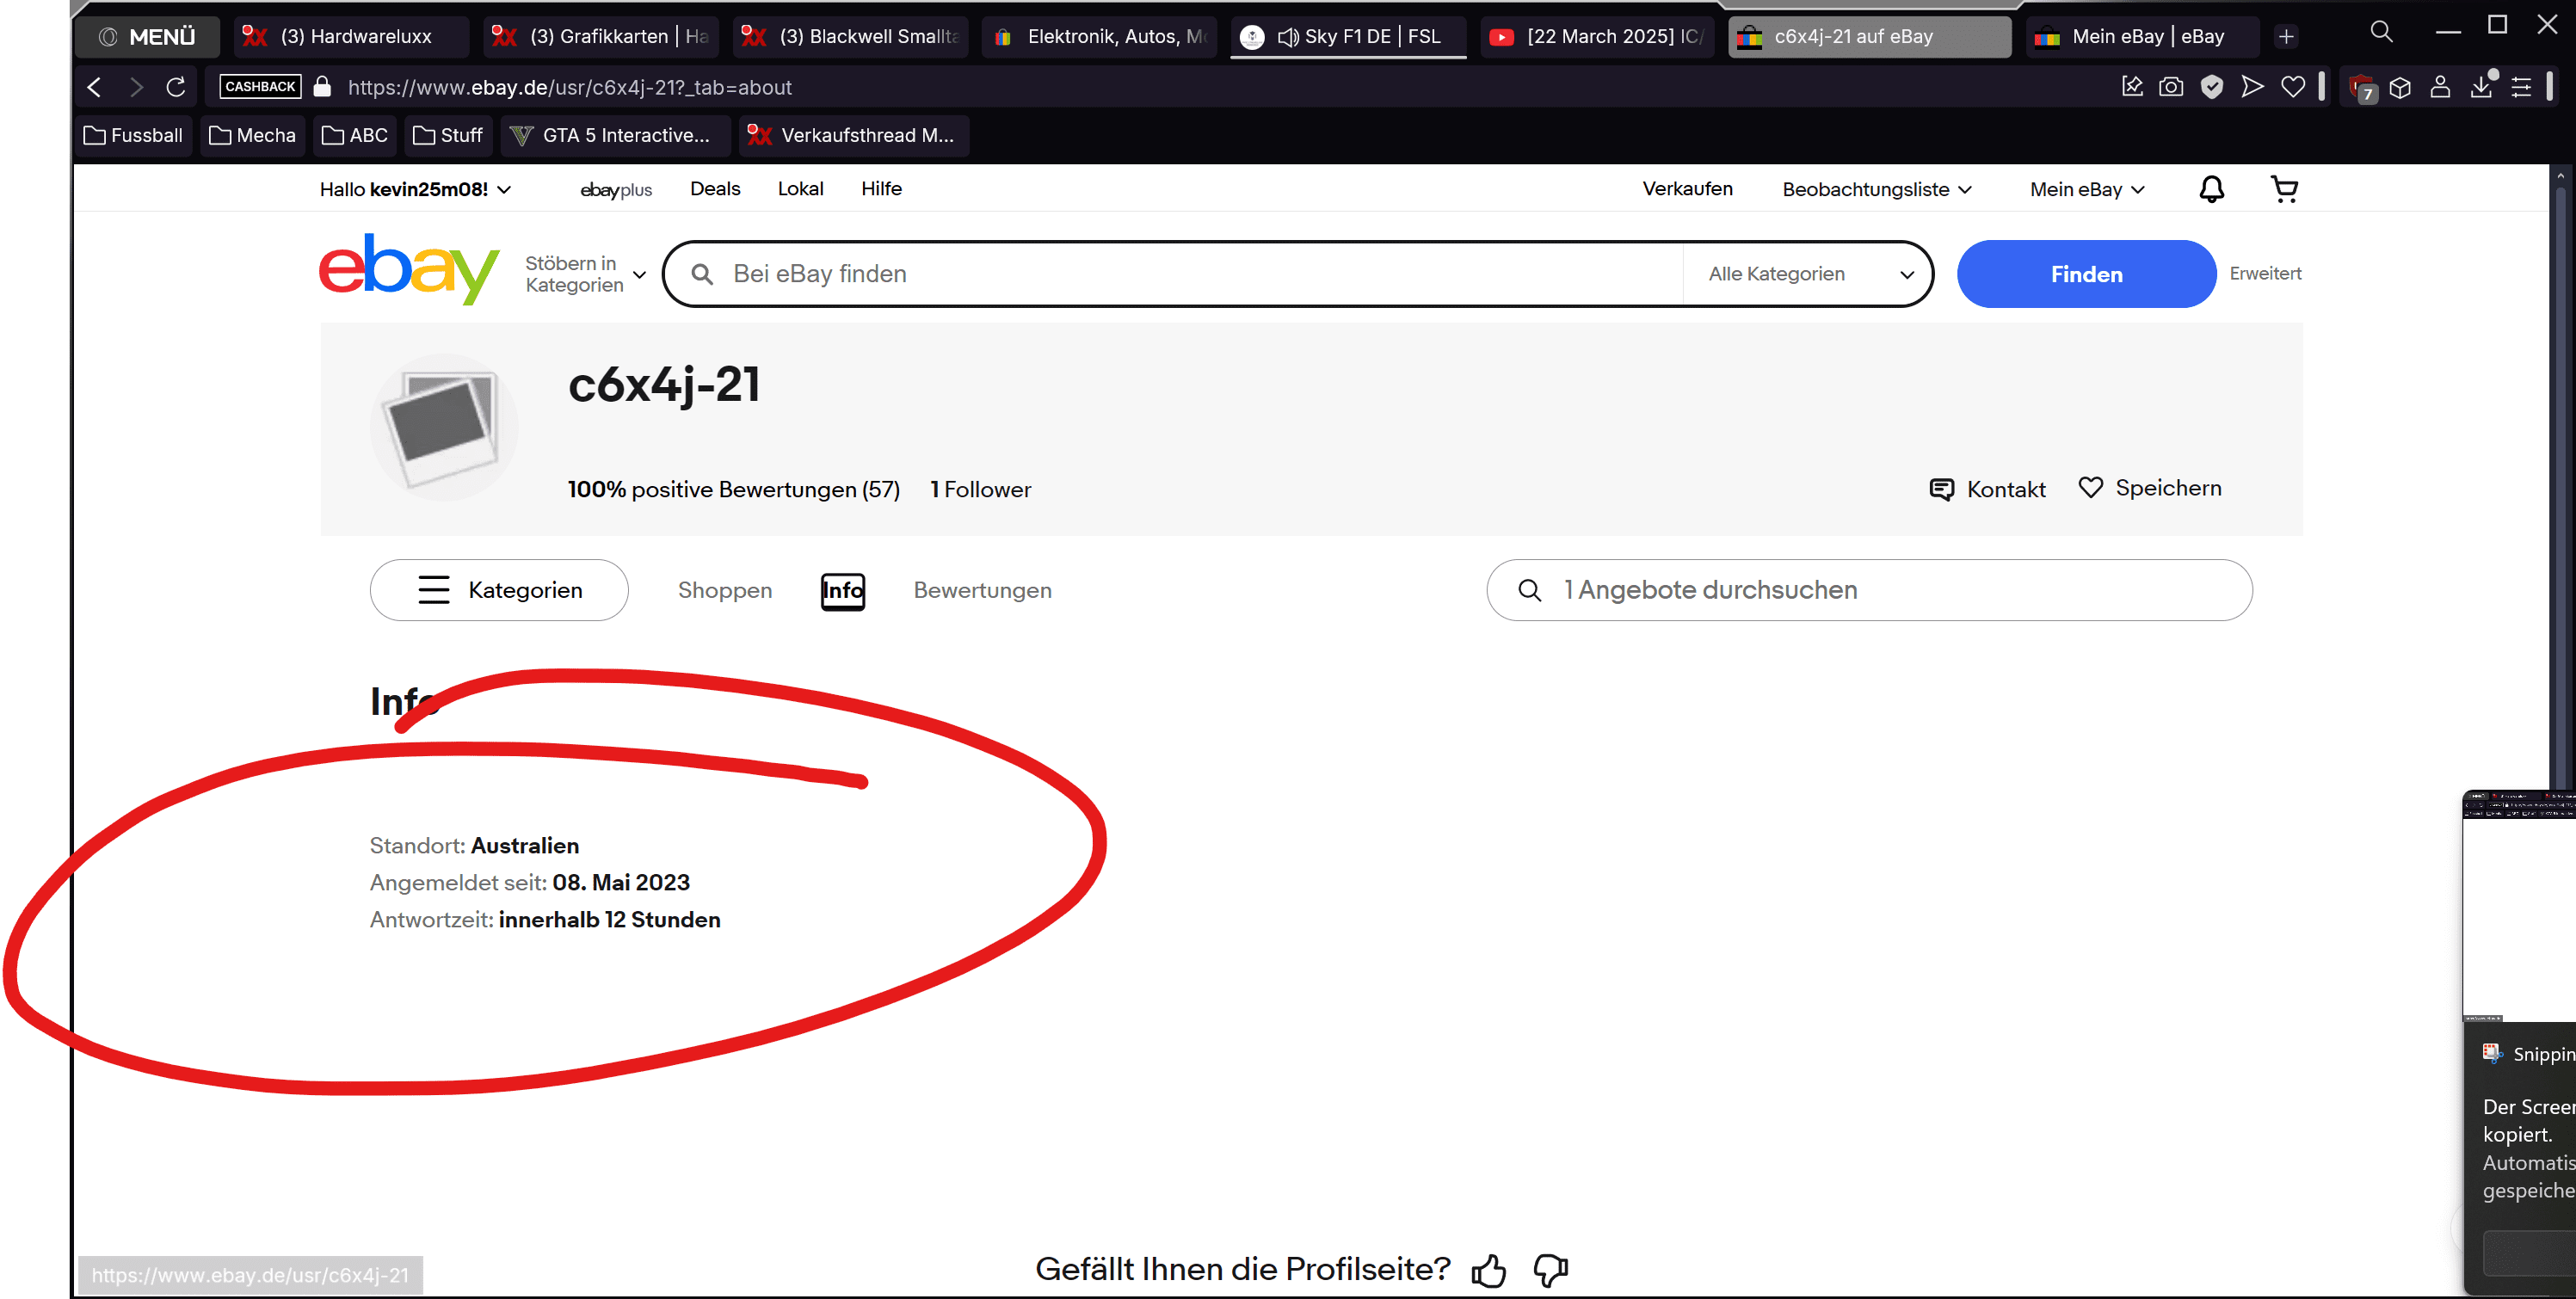Click the back navigation arrow
Image resolution: width=2576 pixels, height=1299 pixels.
tap(94, 87)
